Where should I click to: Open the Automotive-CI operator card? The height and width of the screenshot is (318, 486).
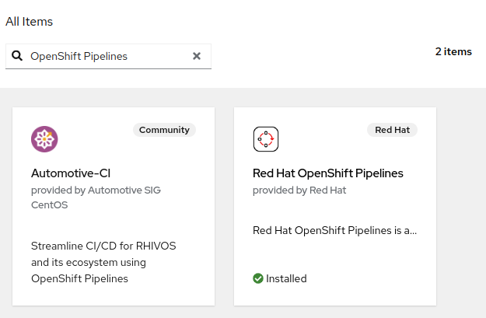(114, 206)
